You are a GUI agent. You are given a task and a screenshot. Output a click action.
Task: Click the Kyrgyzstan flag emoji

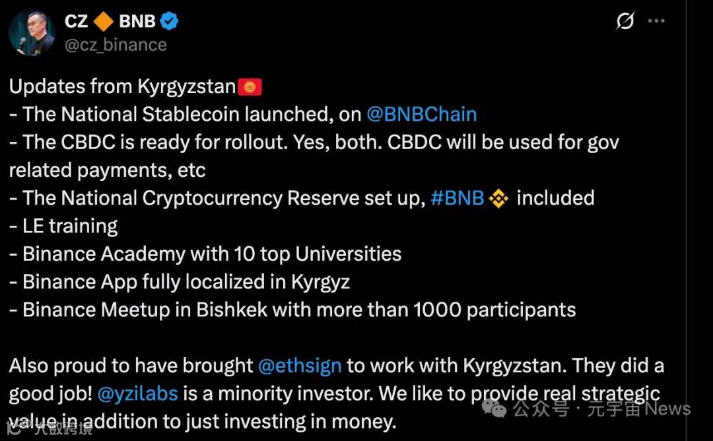250,87
